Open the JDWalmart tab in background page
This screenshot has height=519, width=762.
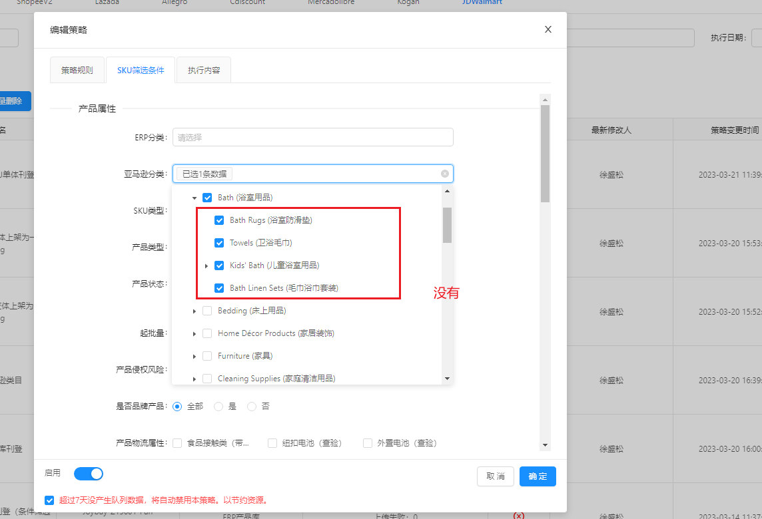(x=482, y=3)
